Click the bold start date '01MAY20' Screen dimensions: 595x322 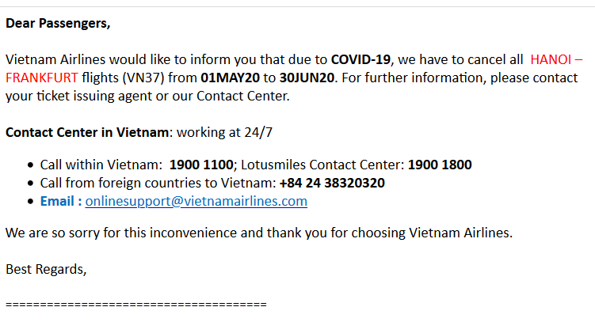click(x=231, y=78)
